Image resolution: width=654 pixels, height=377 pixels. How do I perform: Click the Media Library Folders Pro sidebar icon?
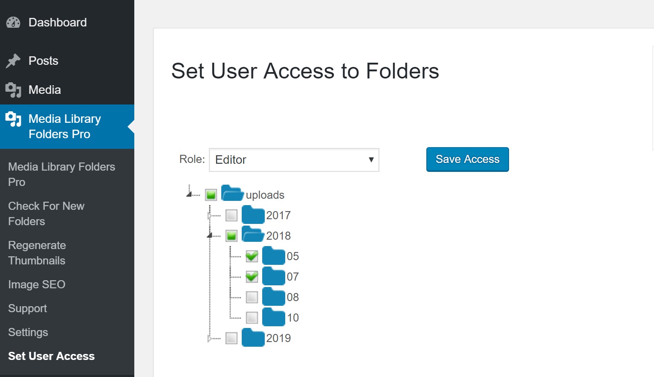[13, 119]
